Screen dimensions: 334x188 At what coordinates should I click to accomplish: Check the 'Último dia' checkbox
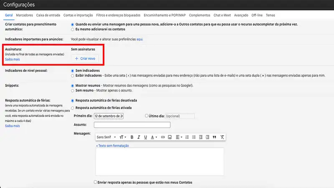(x=147, y=116)
